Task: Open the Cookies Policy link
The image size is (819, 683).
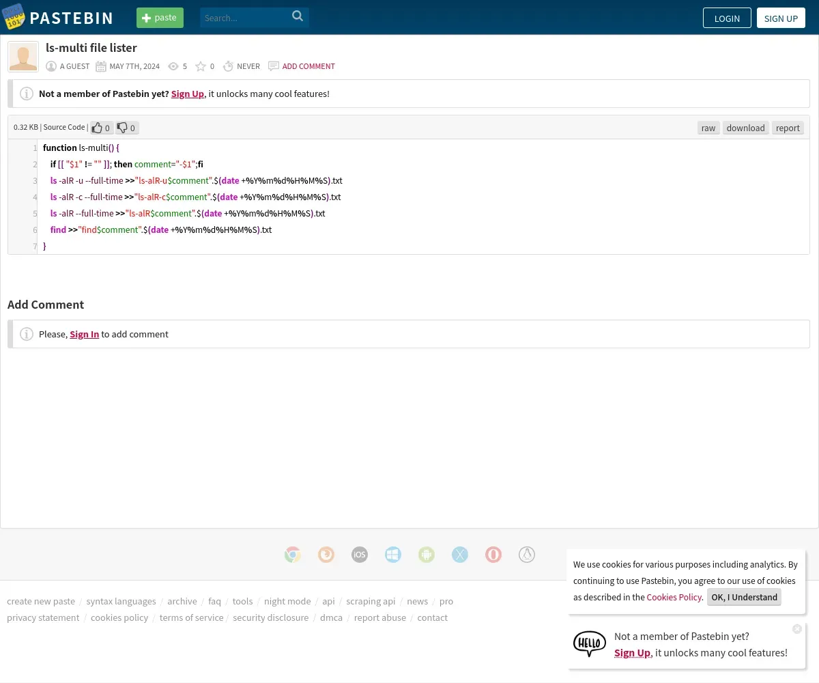Action: click(x=674, y=597)
